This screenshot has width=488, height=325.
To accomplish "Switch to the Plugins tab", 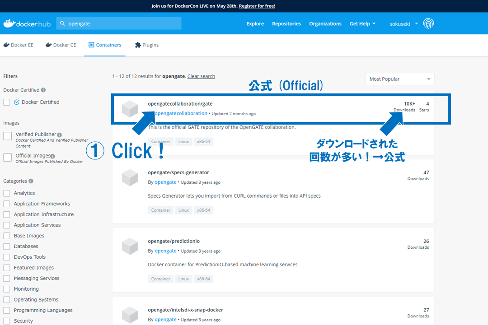I will click(147, 45).
